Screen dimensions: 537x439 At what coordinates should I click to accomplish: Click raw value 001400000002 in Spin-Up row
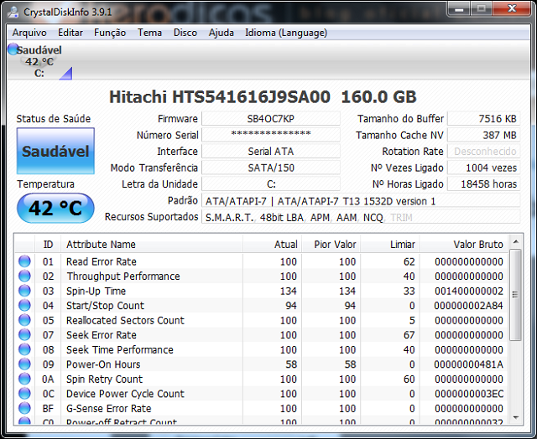[469, 291]
